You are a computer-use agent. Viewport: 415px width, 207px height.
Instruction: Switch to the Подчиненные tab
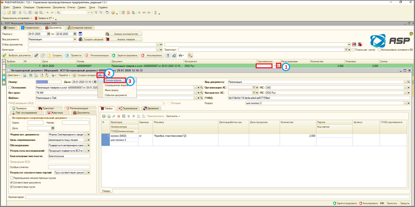[128, 108]
